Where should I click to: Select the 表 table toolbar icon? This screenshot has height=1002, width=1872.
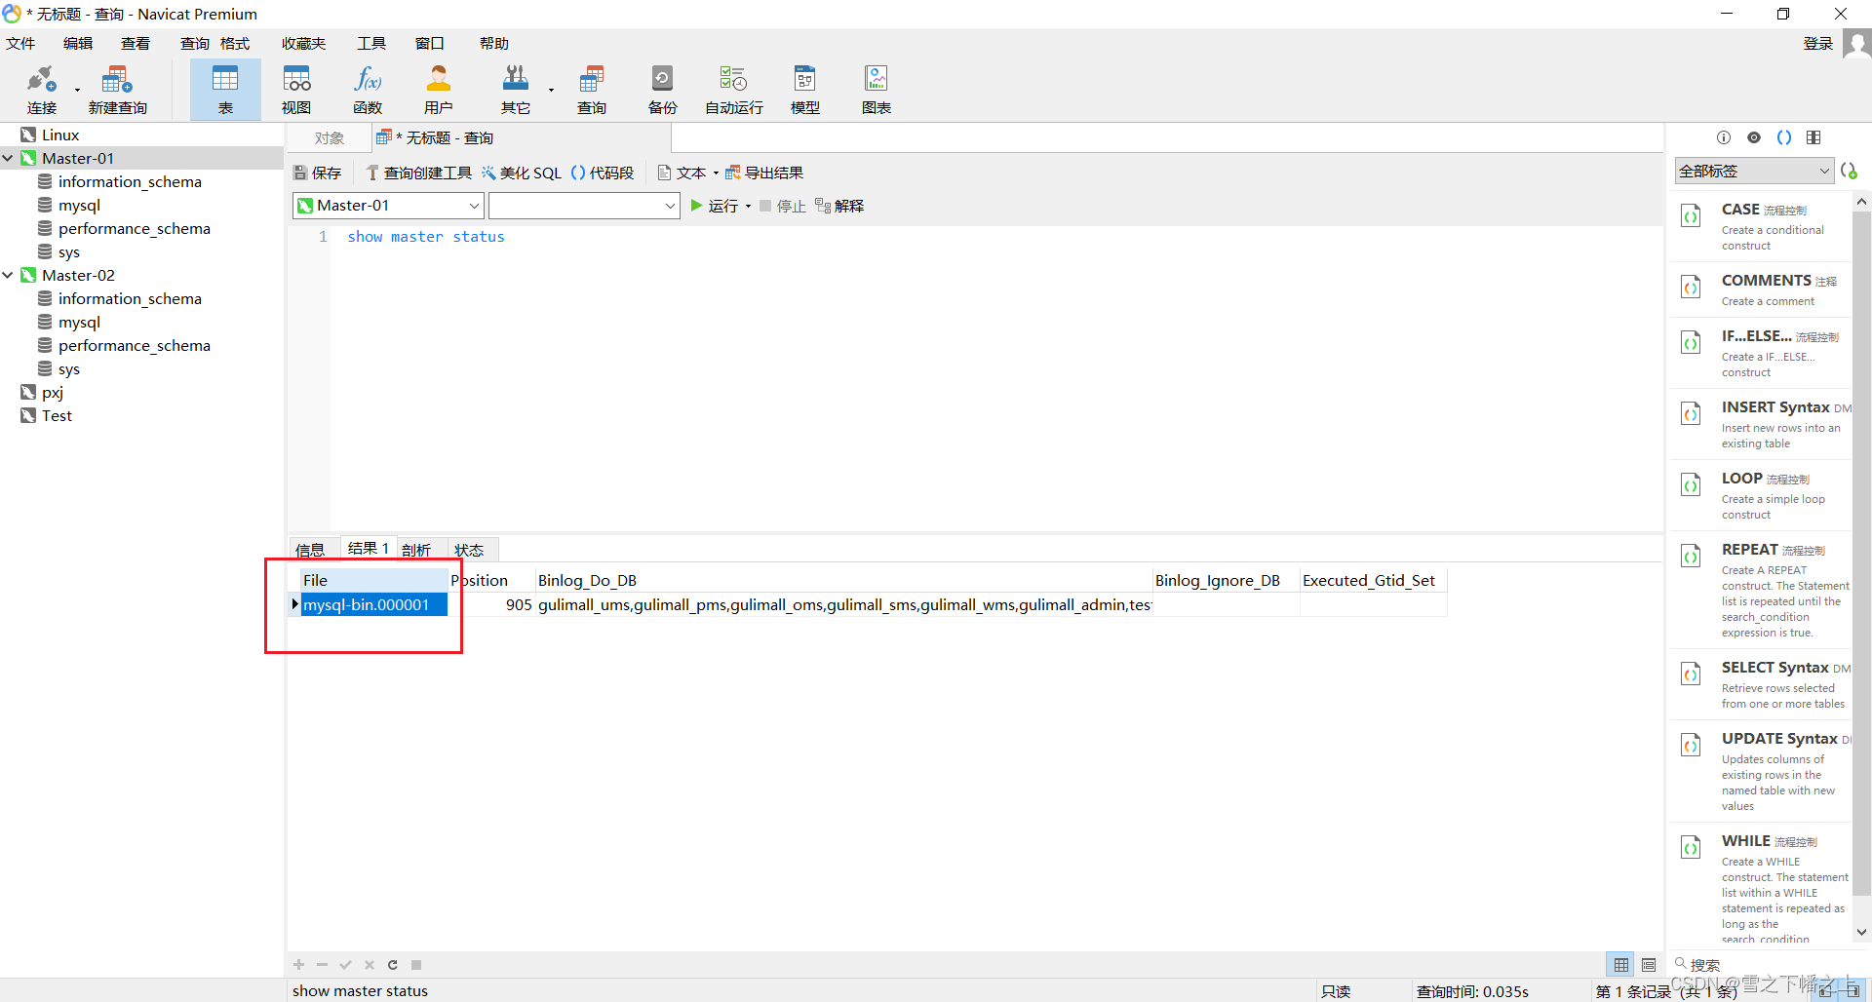pyautogui.click(x=225, y=90)
